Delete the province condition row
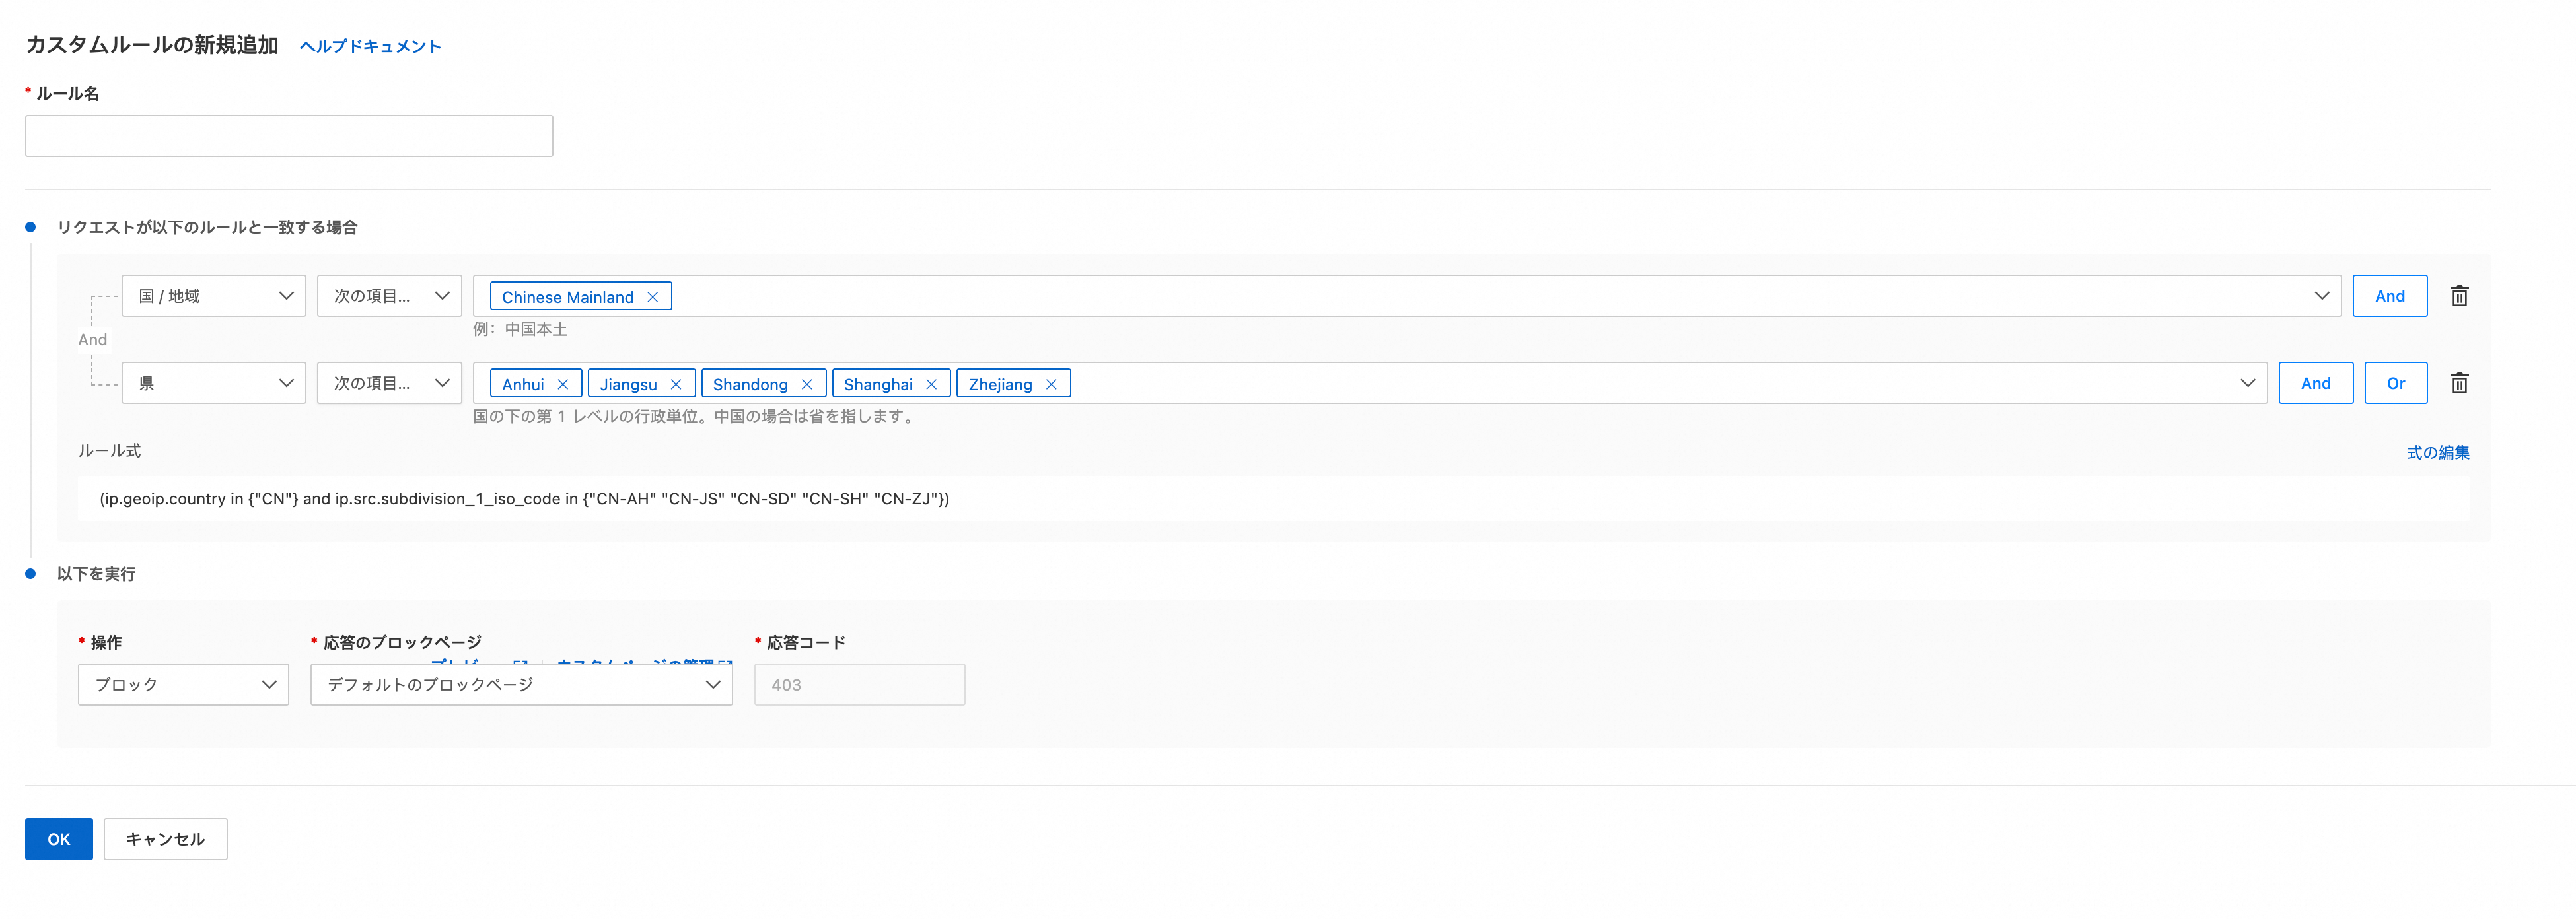This screenshot has width=2576, height=919. point(2459,383)
